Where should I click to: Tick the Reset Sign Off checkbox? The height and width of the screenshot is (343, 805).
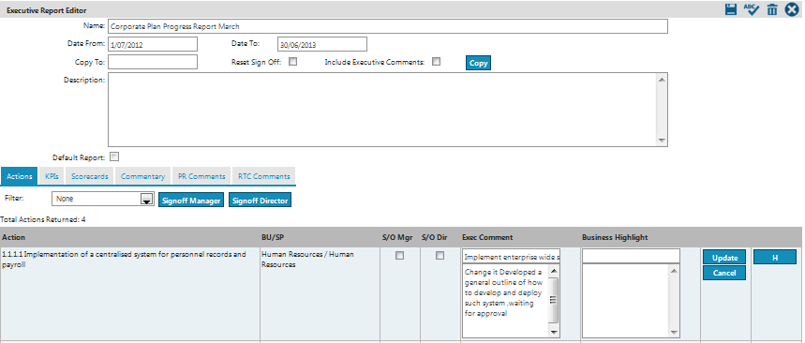pyautogui.click(x=292, y=62)
